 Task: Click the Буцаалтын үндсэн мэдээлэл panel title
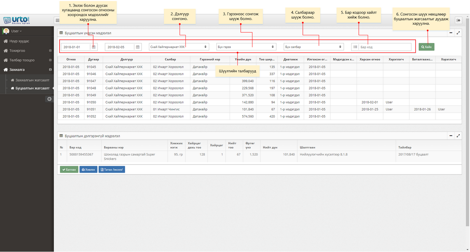[x=88, y=33]
